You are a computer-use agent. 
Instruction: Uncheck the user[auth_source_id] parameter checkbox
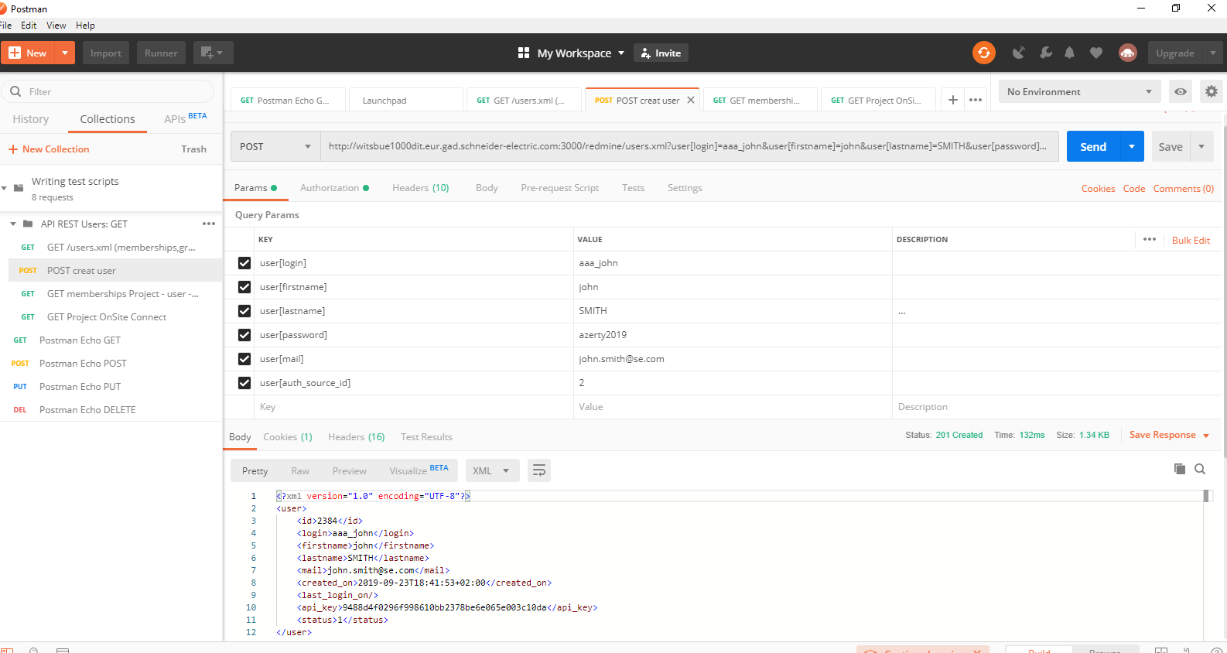tap(244, 383)
